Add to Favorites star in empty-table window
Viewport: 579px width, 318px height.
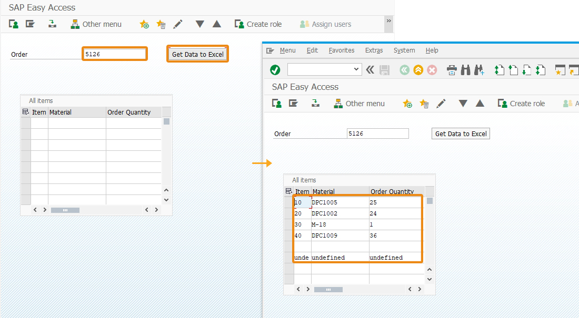click(144, 24)
